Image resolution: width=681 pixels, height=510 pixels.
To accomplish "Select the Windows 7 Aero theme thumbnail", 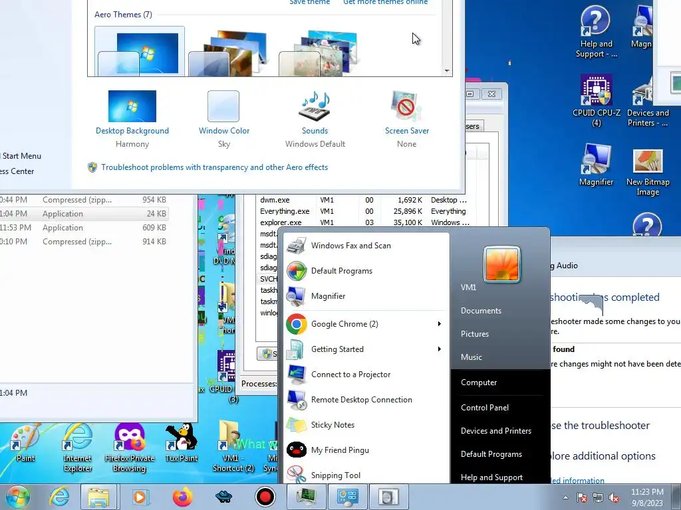I will (x=140, y=52).
